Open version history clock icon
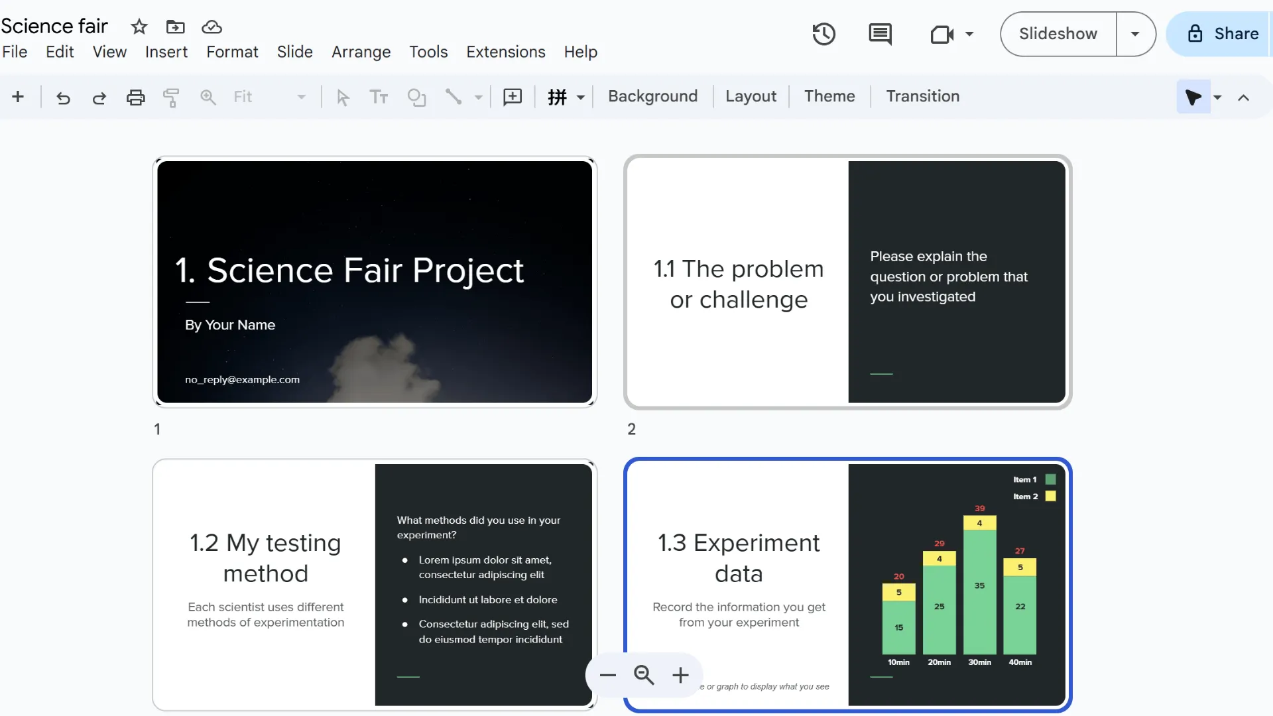 pyautogui.click(x=823, y=34)
